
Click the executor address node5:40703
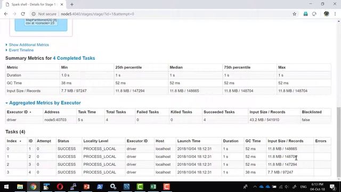pos(55,119)
